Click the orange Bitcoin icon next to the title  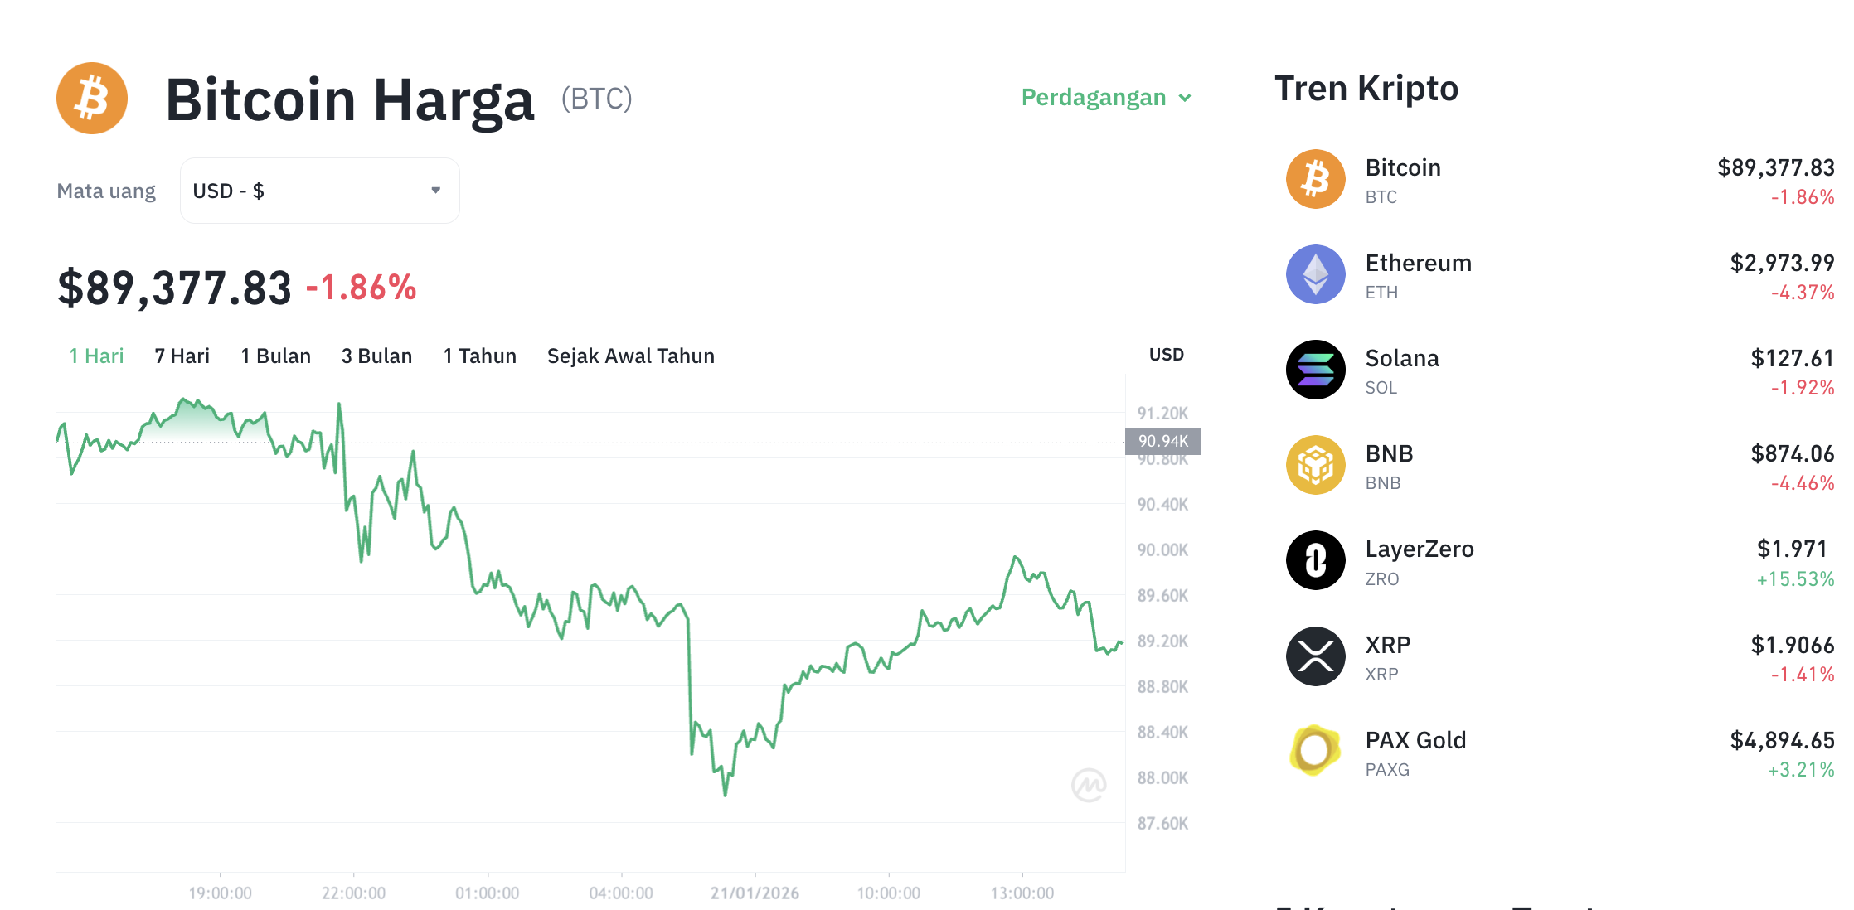pos(92,98)
